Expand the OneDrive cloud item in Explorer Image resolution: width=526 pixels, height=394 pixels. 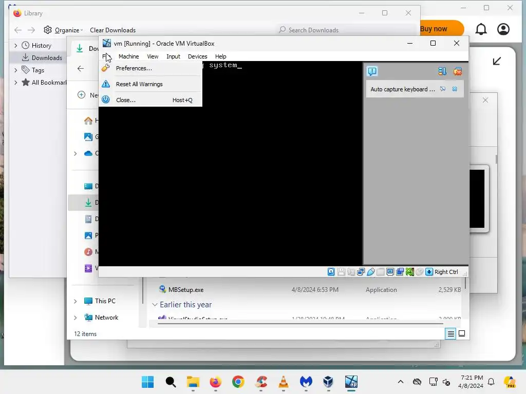click(76, 153)
